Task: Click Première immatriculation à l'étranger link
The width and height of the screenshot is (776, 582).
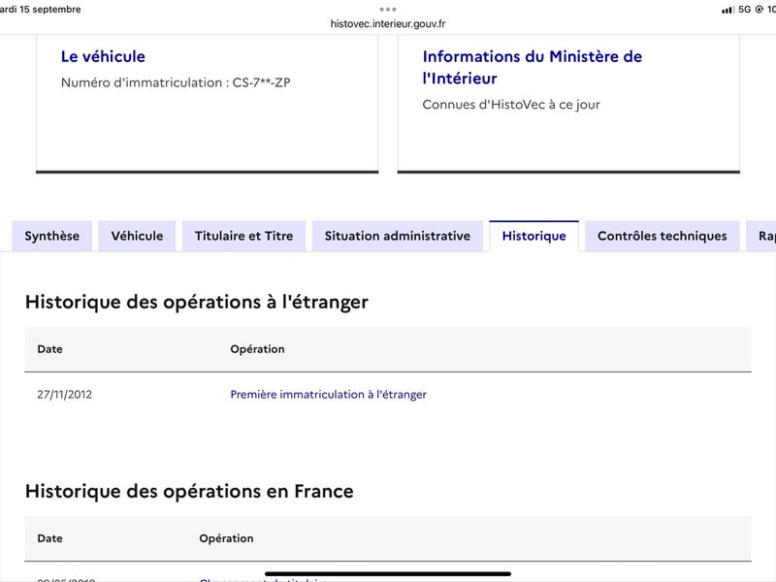Action: click(328, 395)
